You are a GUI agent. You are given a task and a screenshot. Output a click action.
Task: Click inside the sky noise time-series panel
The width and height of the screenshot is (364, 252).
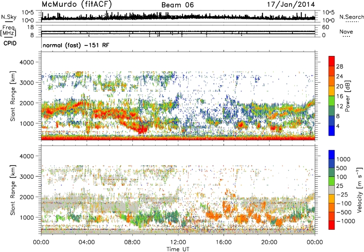178,16
